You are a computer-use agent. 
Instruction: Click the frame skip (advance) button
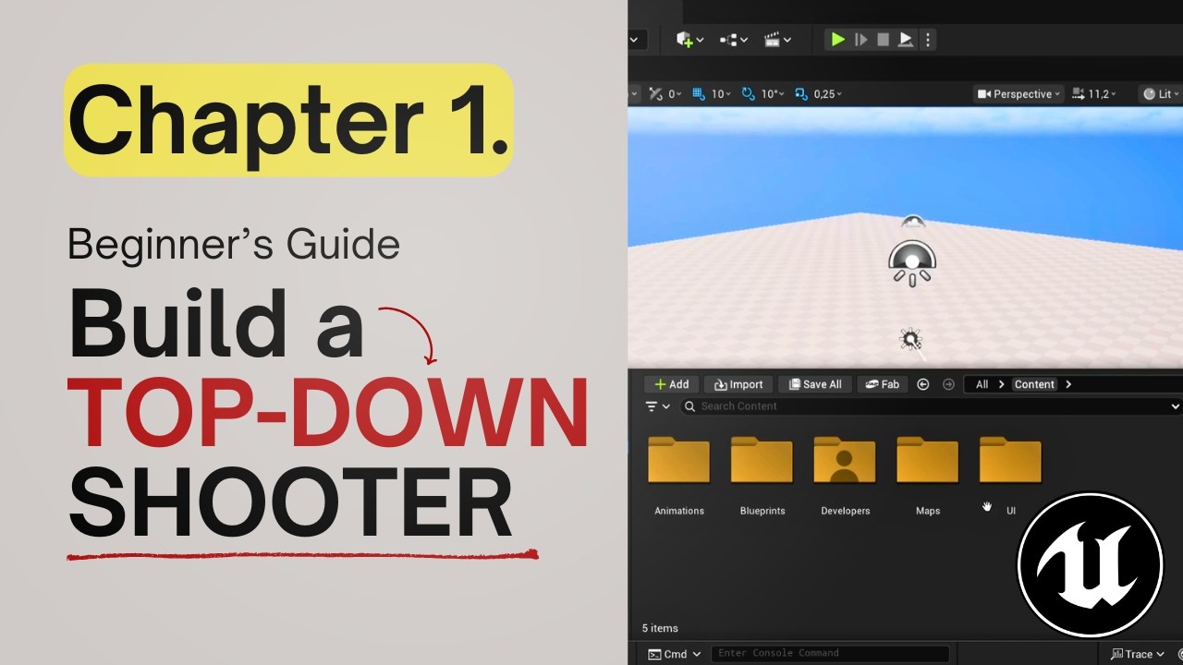click(x=860, y=40)
